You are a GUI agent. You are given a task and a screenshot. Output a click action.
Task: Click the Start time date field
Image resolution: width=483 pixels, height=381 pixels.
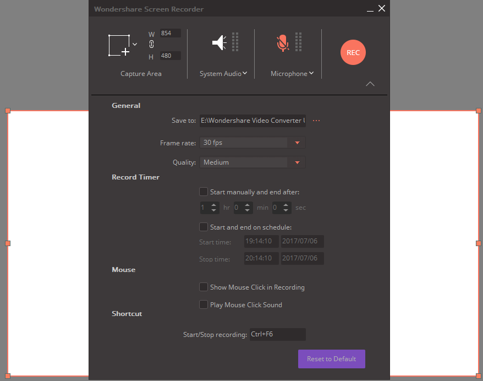(303, 241)
